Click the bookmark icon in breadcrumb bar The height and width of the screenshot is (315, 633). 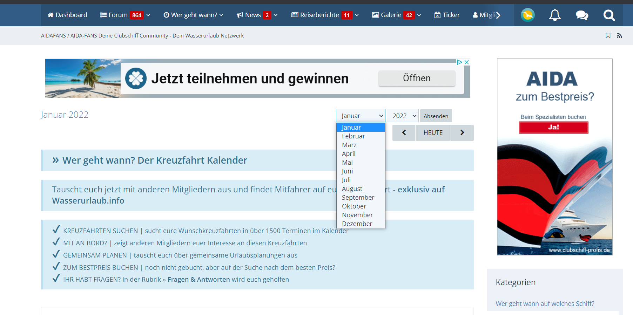(608, 36)
